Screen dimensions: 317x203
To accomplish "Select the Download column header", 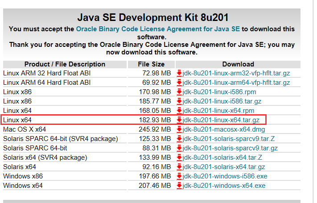I will [238, 64].
